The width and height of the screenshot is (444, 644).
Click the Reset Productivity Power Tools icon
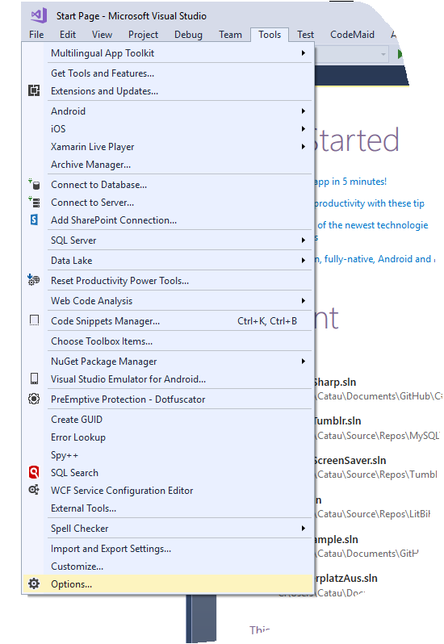coord(34,280)
